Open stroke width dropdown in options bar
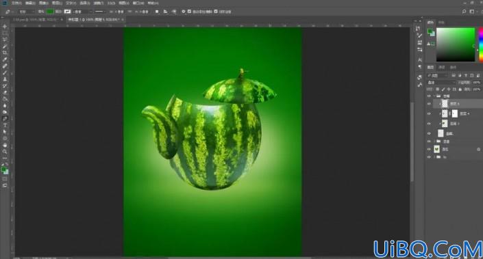This screenshot has height=259, width=483. point(82,12)
